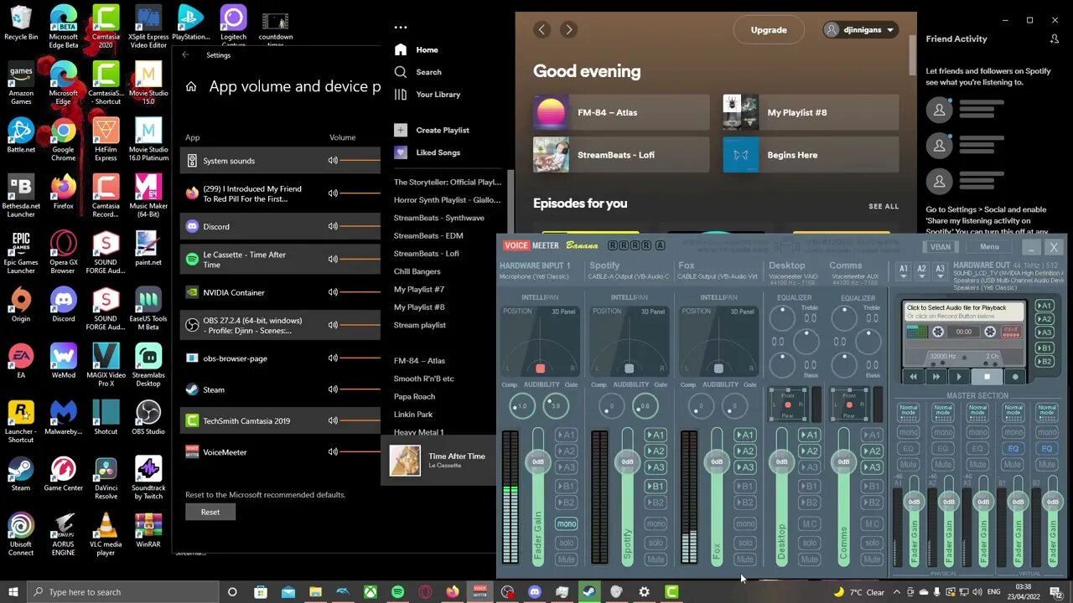Click Comp knob on Hardware Input 1
The width and height of the screenshot is (1073, 603).
tap(521, 406)
